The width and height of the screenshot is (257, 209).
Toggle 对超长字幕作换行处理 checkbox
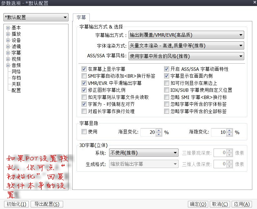click(x=84, y=111)
